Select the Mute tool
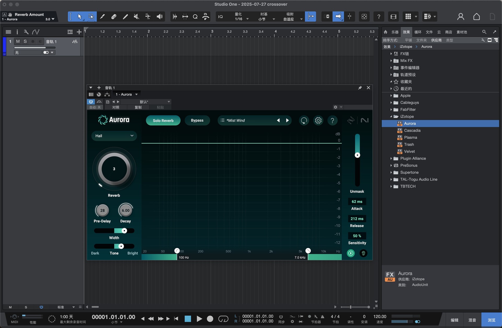The height and width of the screenshot is (328, 502). tap(136, 17)
